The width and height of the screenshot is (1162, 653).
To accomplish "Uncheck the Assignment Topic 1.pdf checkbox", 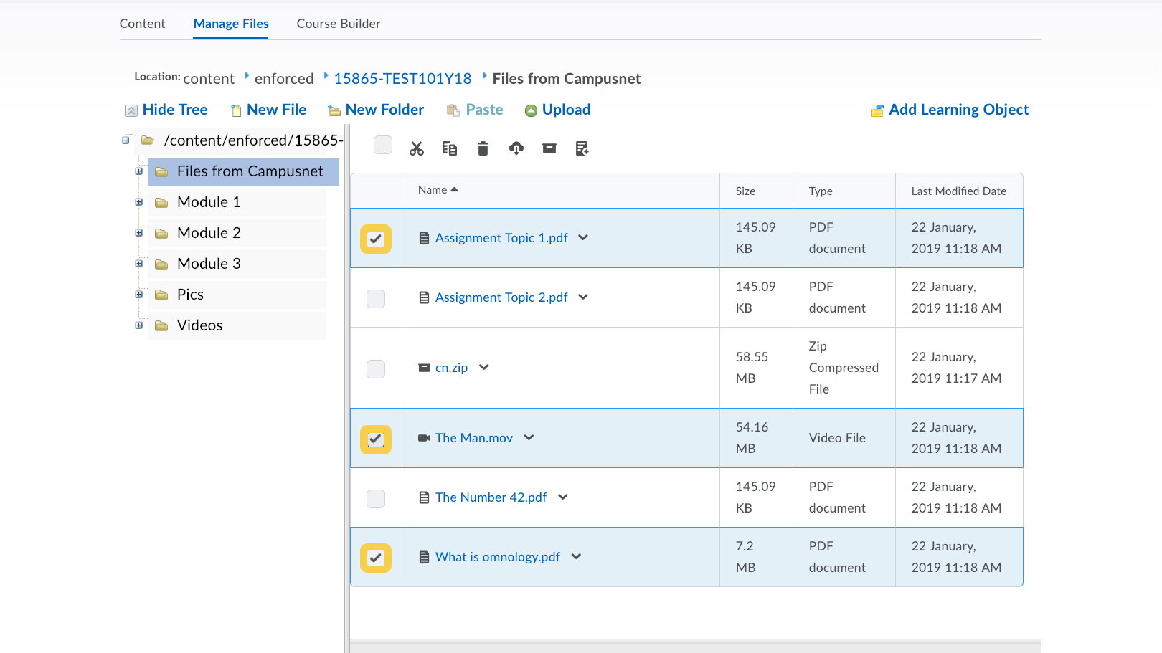I will coord(376,239).
